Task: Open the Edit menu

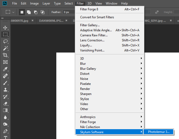Action: point(24,3)
